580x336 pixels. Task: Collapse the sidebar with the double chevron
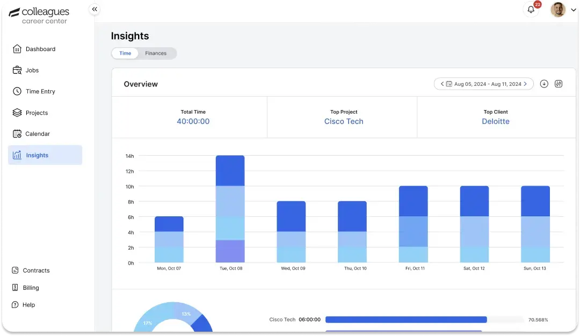95,9
